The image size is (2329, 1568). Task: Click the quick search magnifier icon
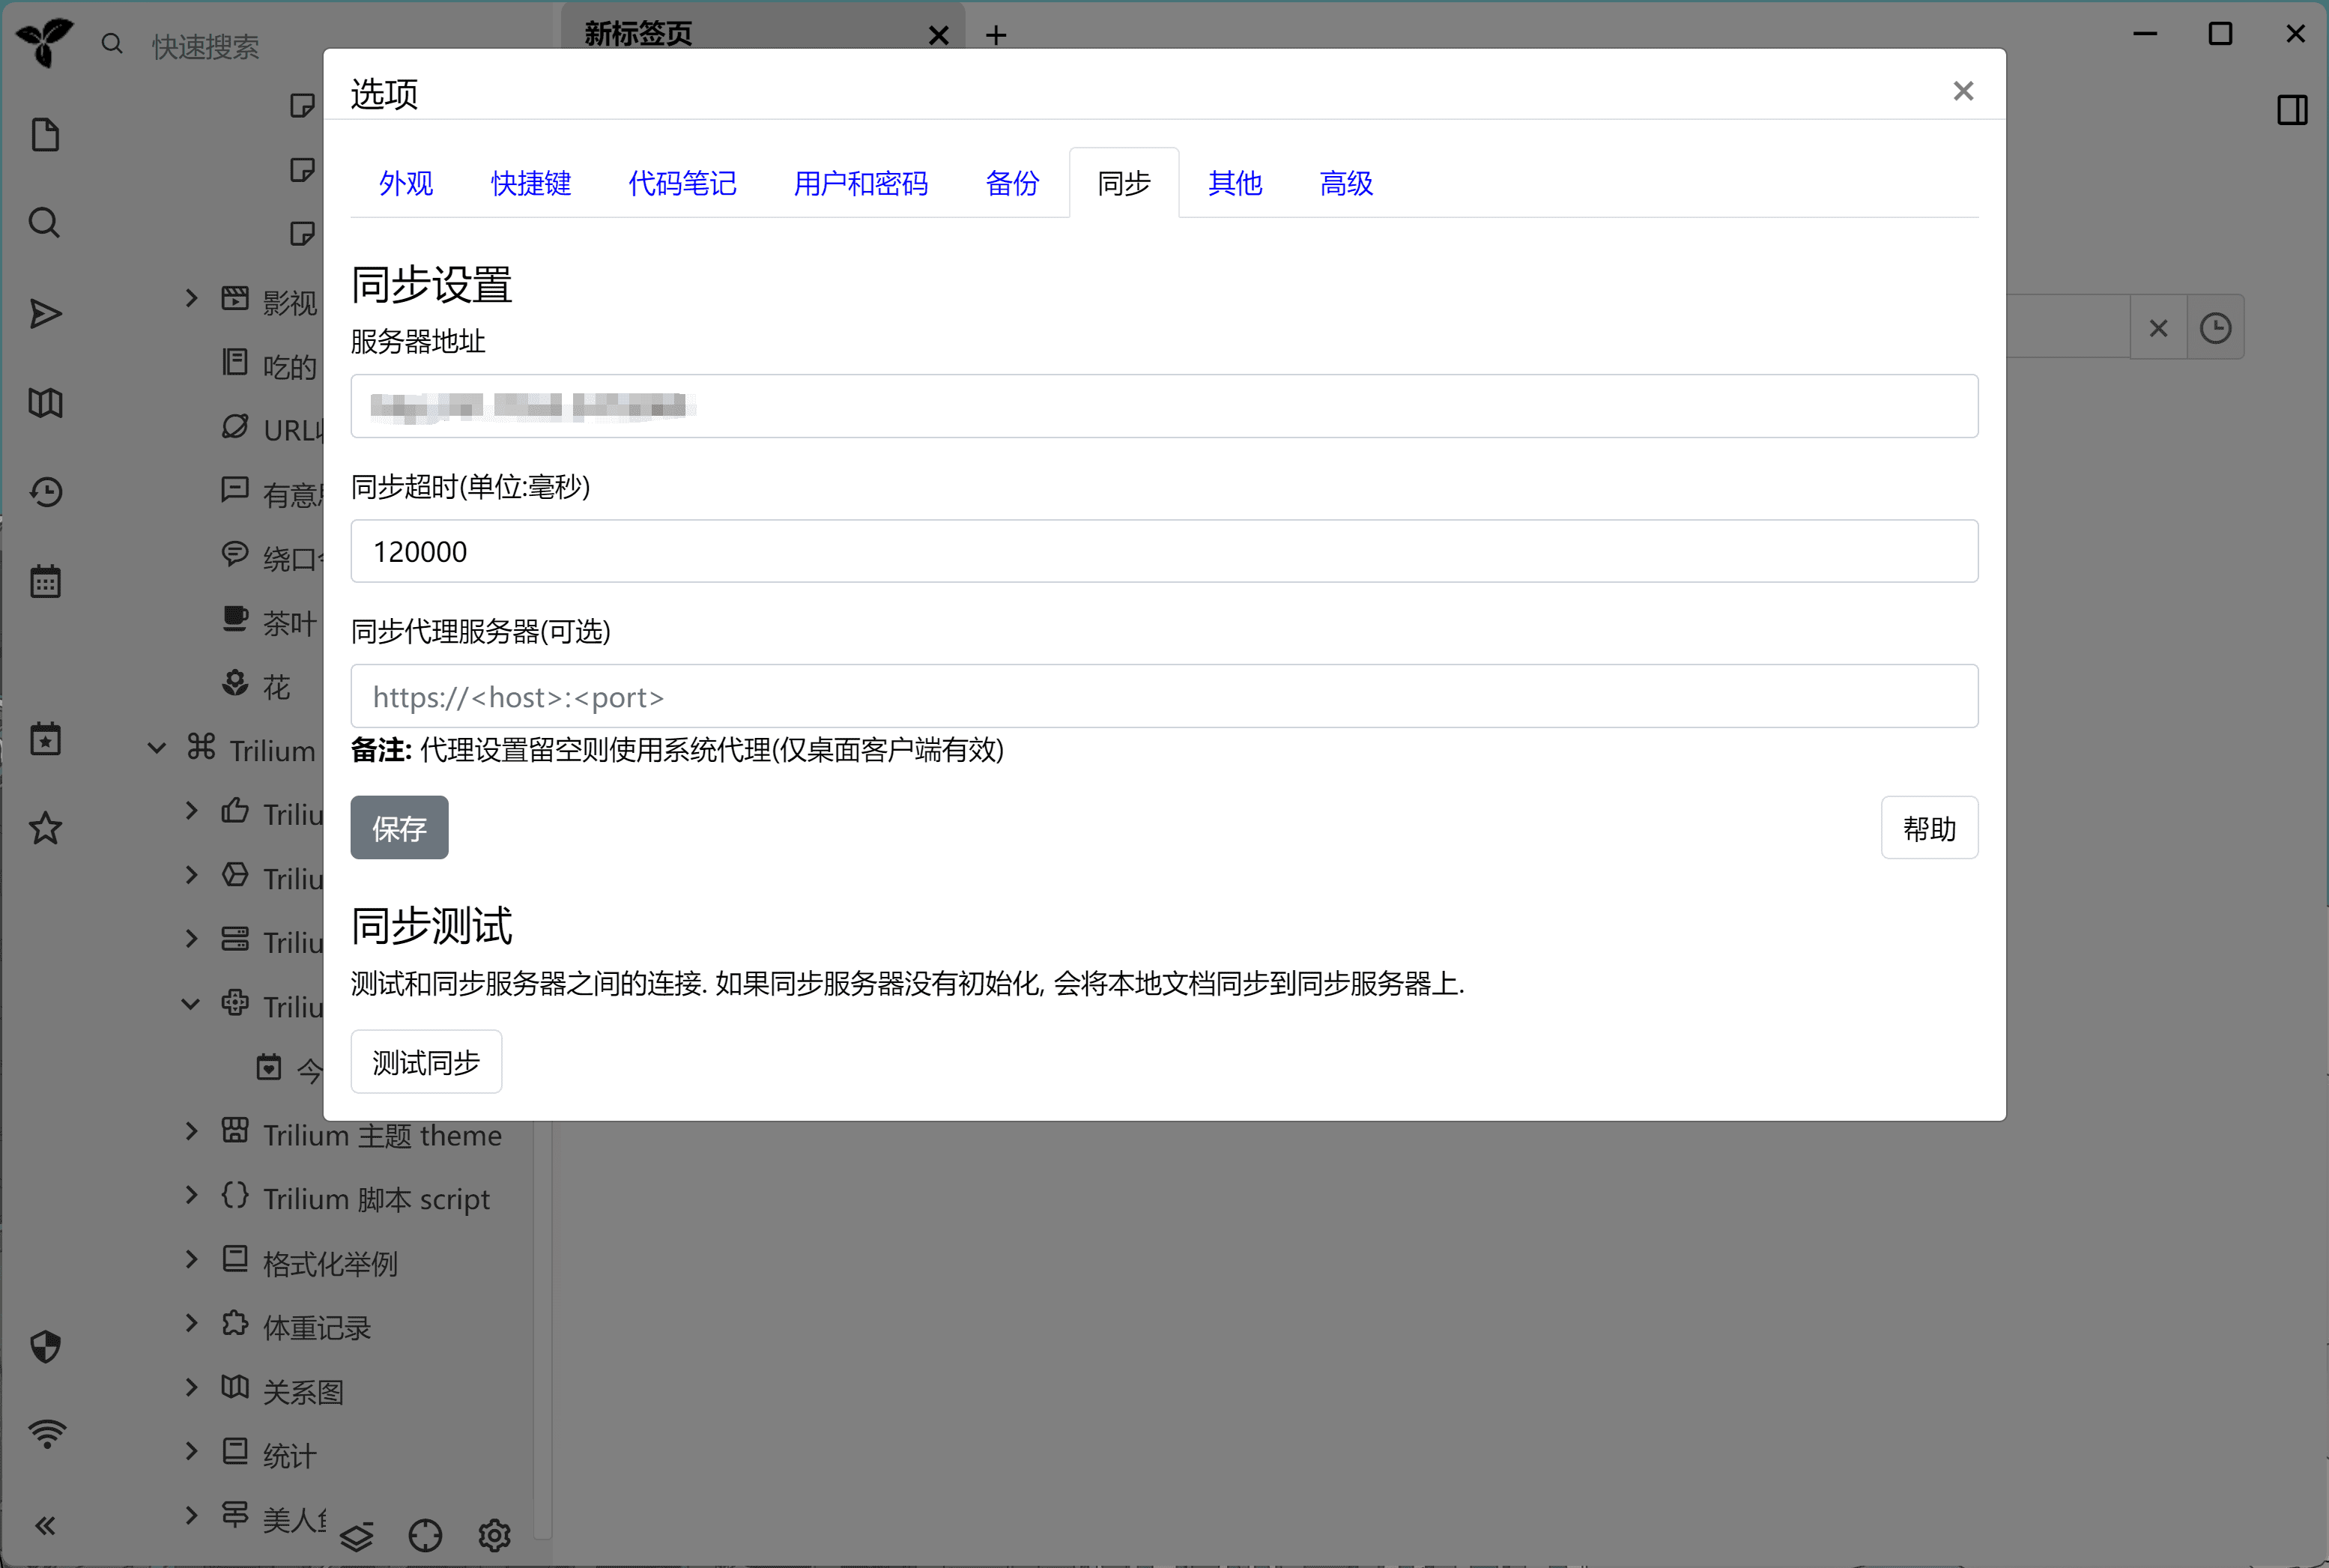coord(113,44)
